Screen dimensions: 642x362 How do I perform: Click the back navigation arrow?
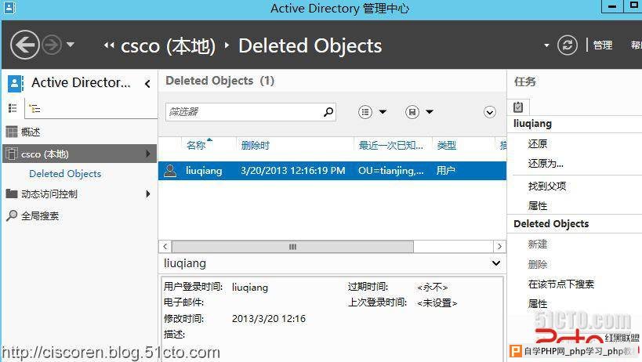tap(24, 45)
